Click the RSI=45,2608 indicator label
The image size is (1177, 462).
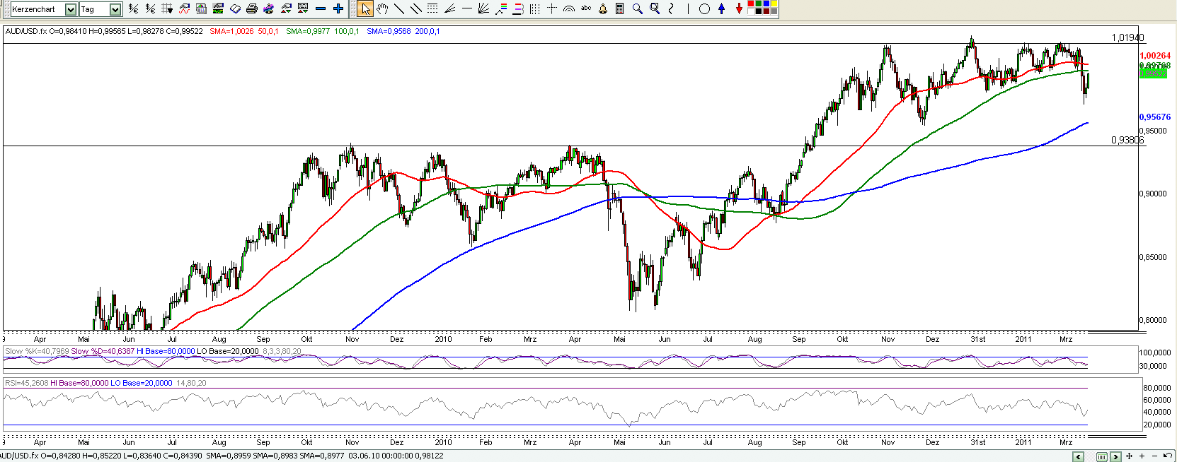pos(26,383)
